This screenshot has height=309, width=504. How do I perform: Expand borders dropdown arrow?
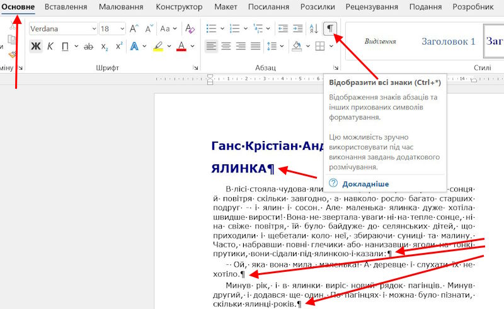(x=331, y=46)
